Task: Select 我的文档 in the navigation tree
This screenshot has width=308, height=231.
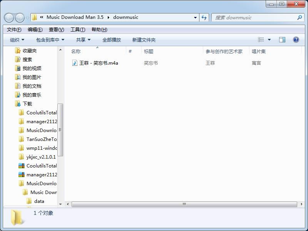Action: click(x=32, y=86)
